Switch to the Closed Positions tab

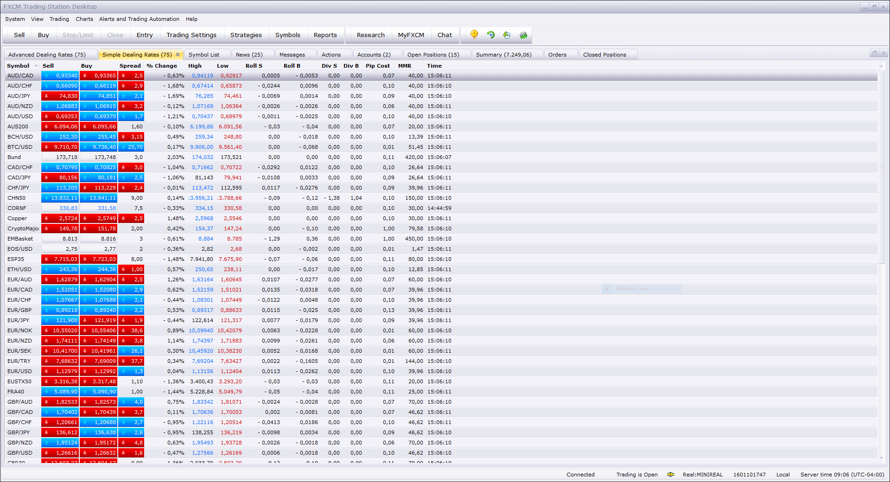point(604,55)
